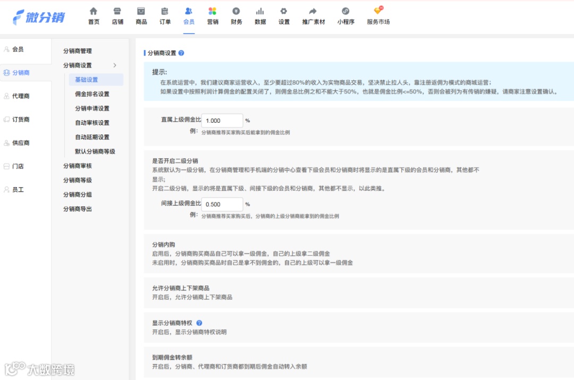Open 默认分销商等级 submenu item
Screen dimensions: 574x380
point(95,151)
